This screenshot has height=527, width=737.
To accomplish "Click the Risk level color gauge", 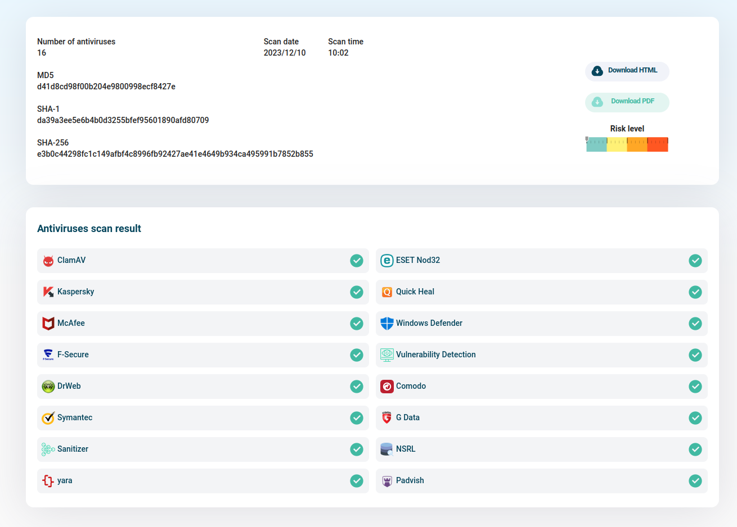I will tap(627, 144).
